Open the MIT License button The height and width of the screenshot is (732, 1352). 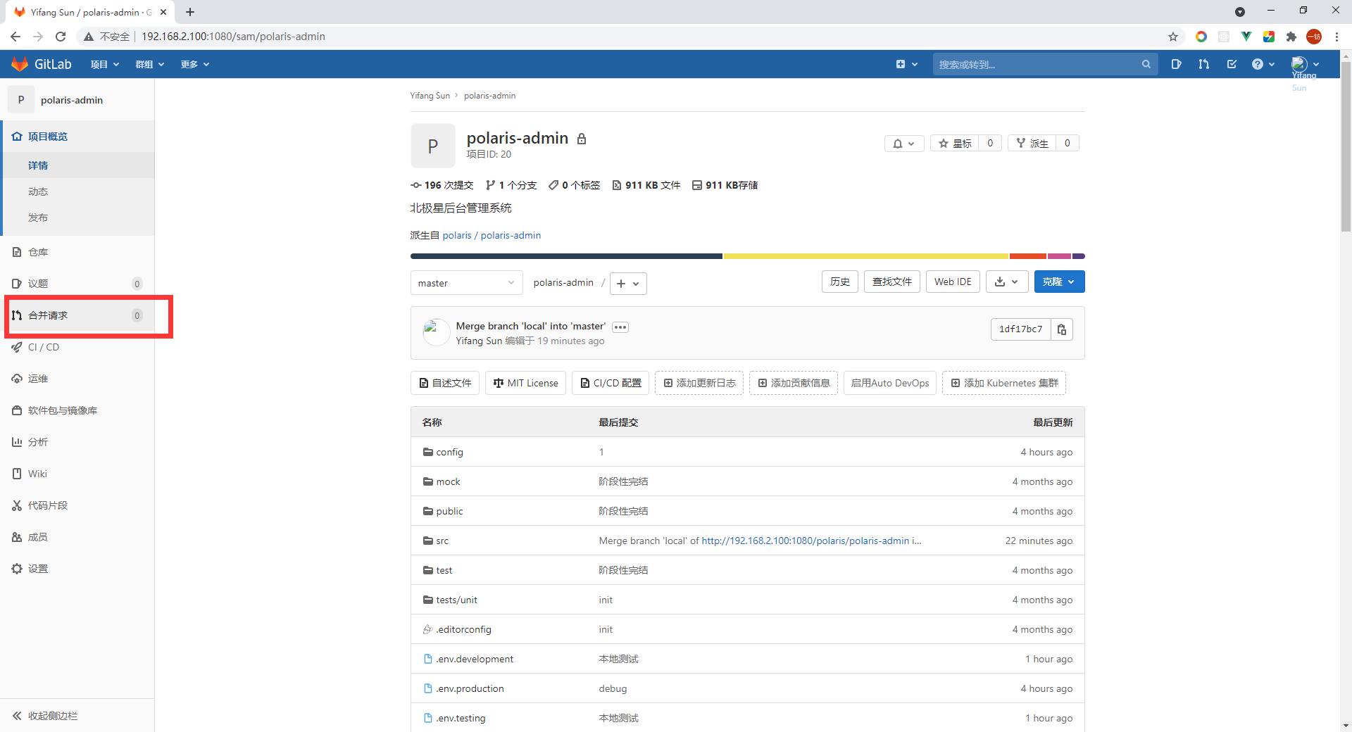525,383
